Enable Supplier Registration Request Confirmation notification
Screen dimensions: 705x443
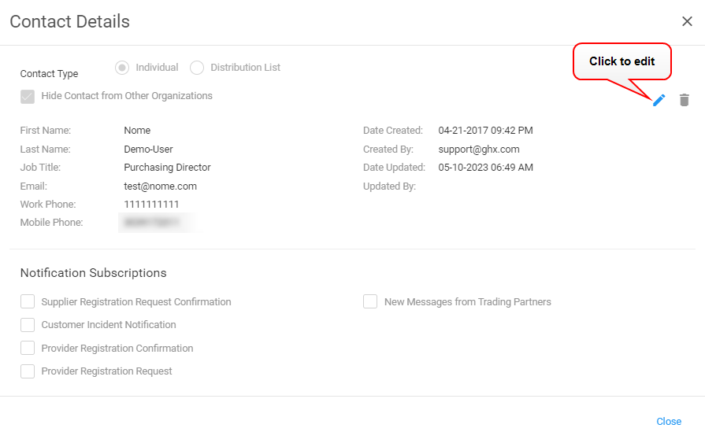tap(28, 302)
